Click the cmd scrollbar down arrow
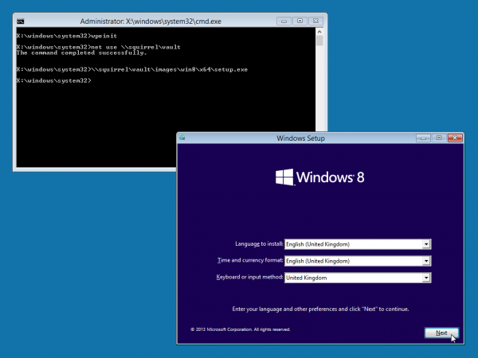Image resolution: width=478 pixels, height=358 pixels. click(319, 164)
